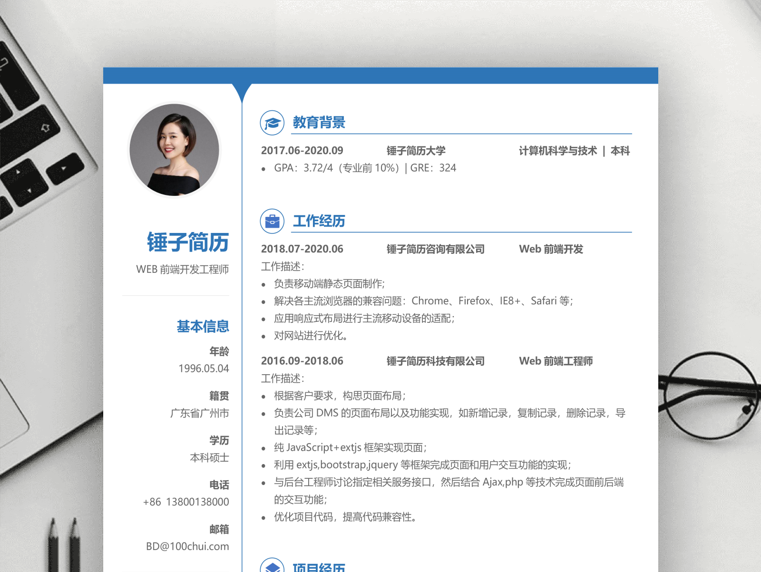Select bullet 应用响应式布局进行主流移动设备的适配
Viewport: 761px width, 572px height.
(x=364, y=318)
